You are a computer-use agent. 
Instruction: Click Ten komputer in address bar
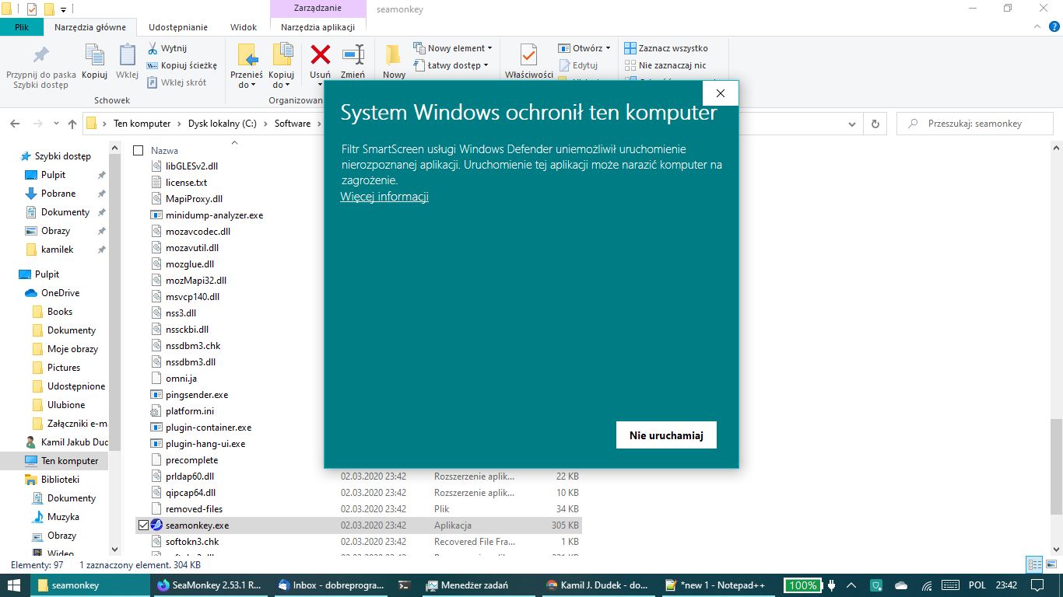(x=142, y=124)
